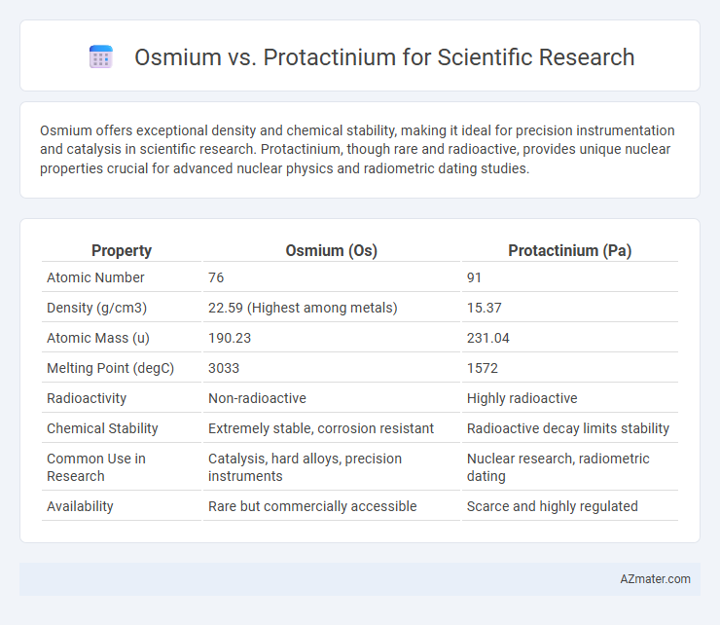
Task: Click the 'Chemical Stability' row label
Action: tap(102, 428)
